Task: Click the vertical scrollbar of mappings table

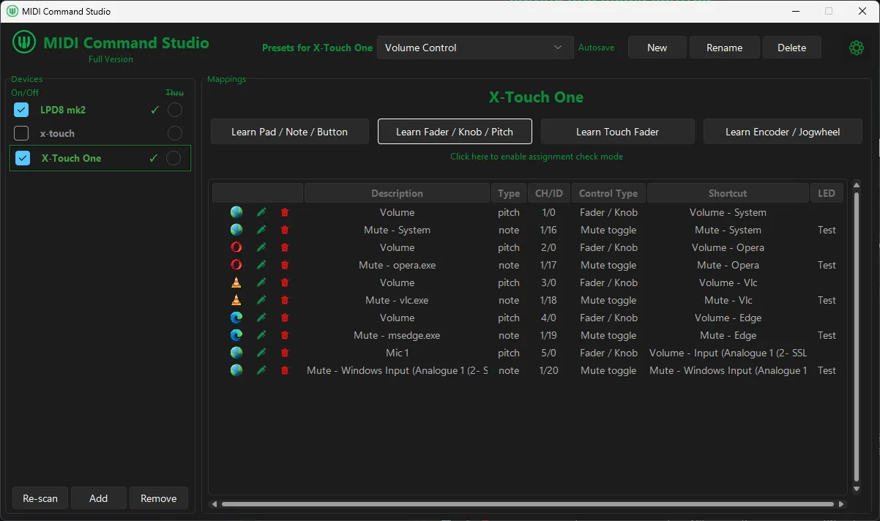Action: coord(857,337)
